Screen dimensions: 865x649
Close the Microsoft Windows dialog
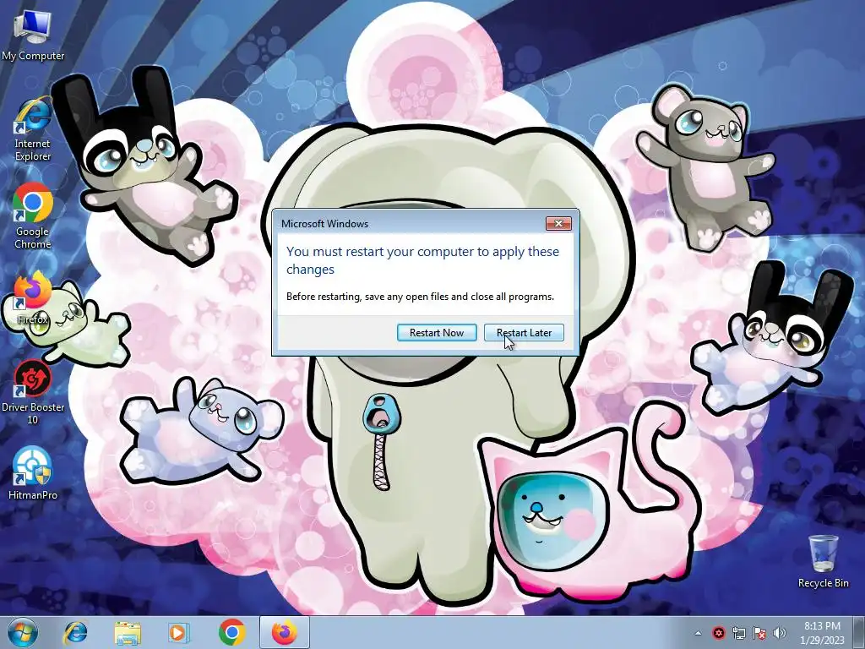pos(558,223)
